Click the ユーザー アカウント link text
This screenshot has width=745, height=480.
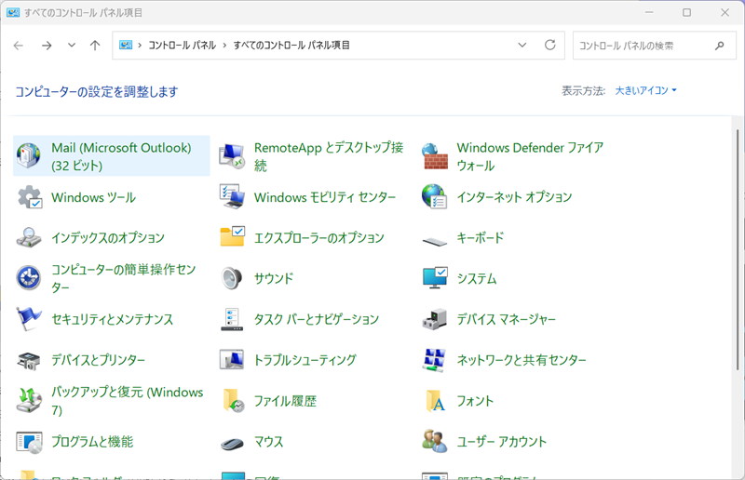[x=502, y=442]
